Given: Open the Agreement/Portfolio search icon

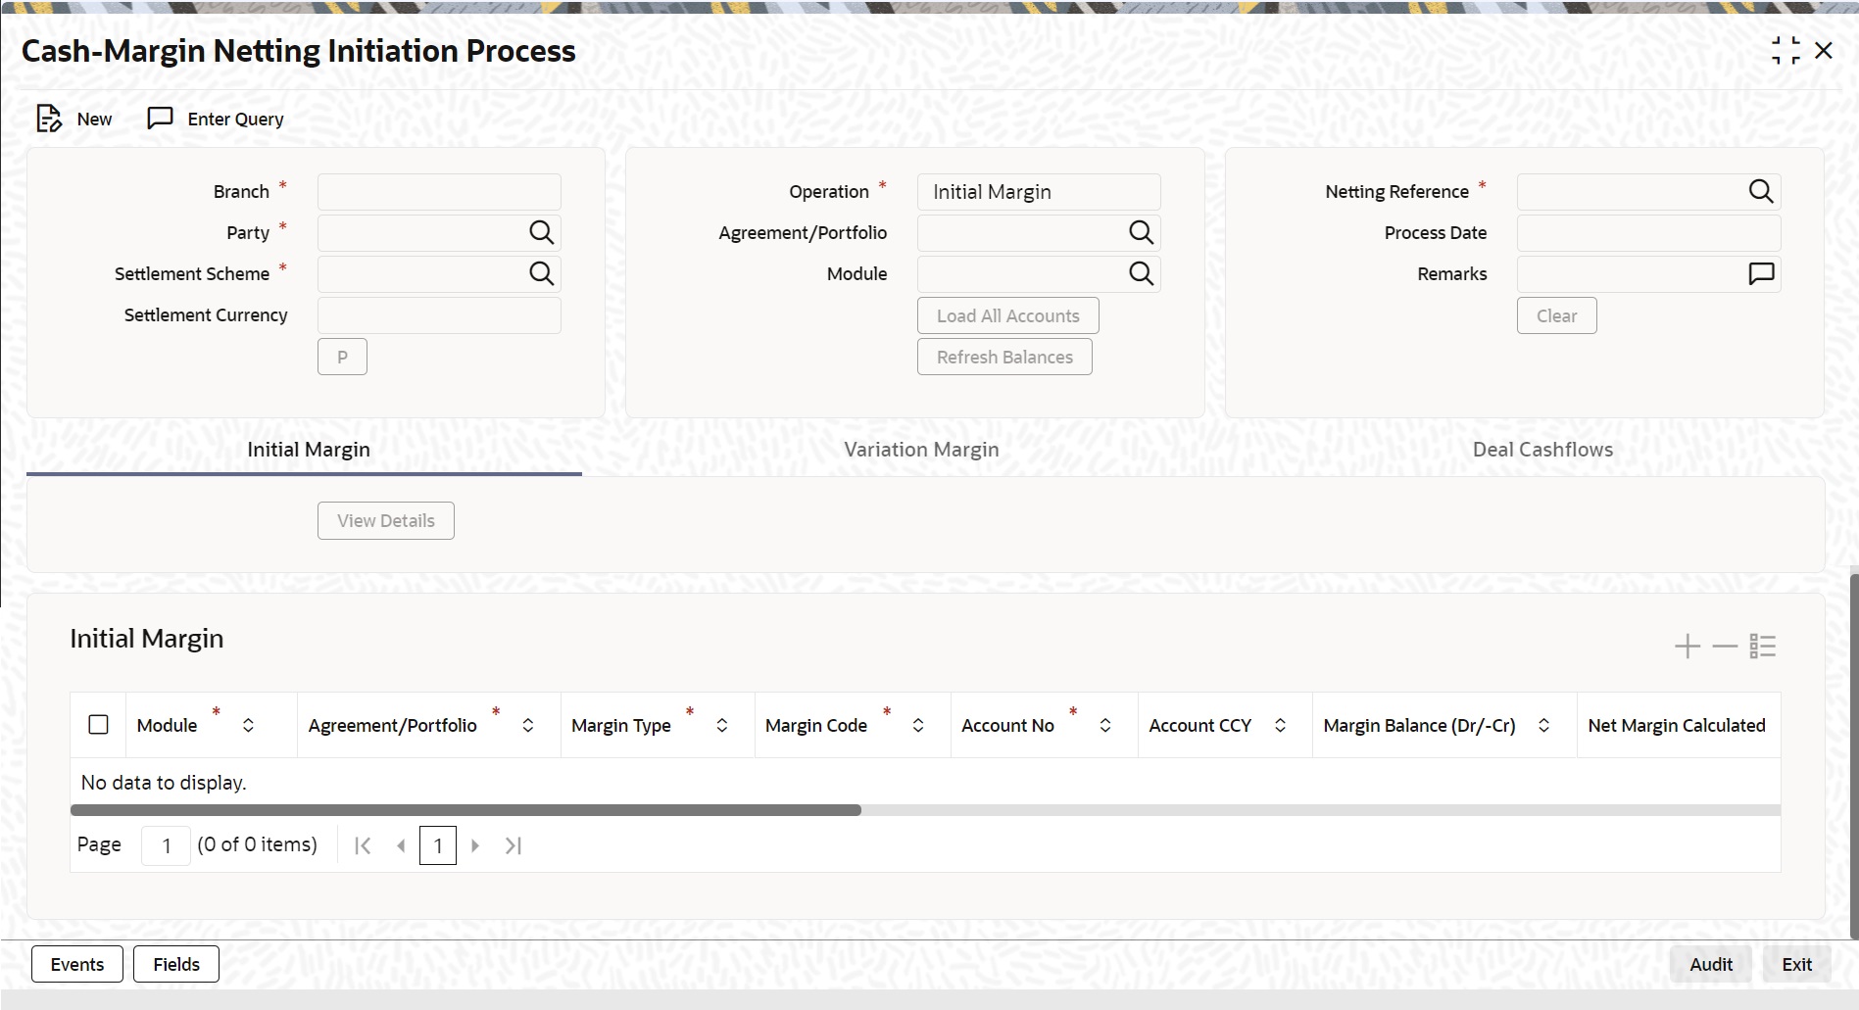Looking at the screenshot, I should [x=1141, y=232].
